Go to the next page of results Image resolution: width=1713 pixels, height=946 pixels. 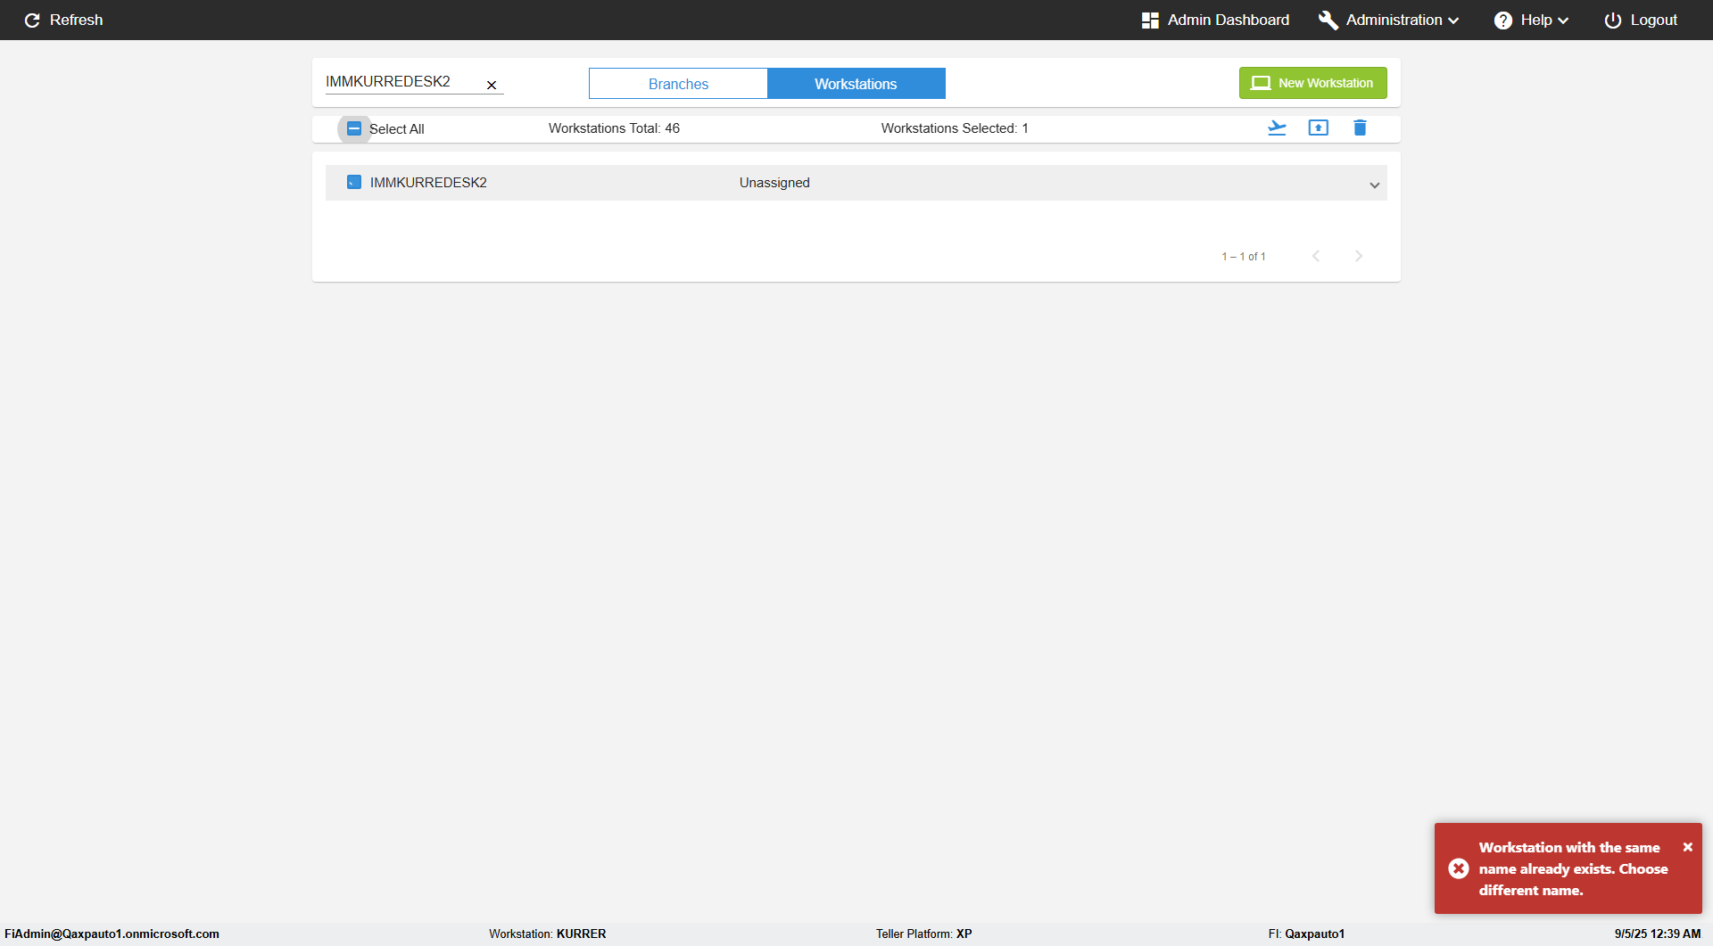point(1359,256)
